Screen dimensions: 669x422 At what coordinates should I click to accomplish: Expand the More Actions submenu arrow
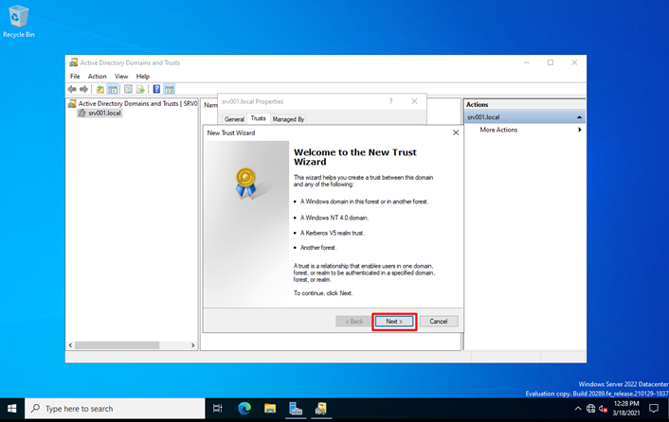579,130
